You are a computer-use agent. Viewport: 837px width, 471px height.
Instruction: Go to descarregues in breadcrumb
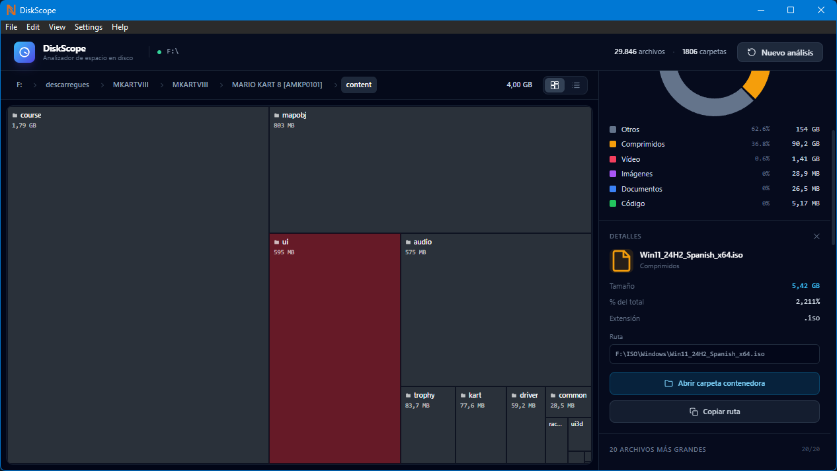pos(67,85)
